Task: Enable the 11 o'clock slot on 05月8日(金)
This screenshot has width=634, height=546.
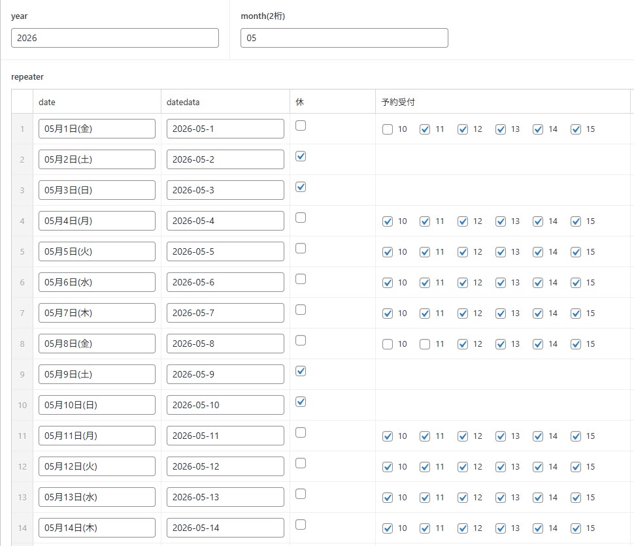Action: pyautogui.click(x=425, y=344)
